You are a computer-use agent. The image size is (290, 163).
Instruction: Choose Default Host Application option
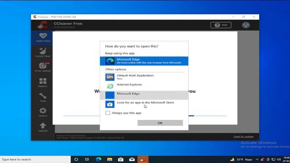coord(144,77)
